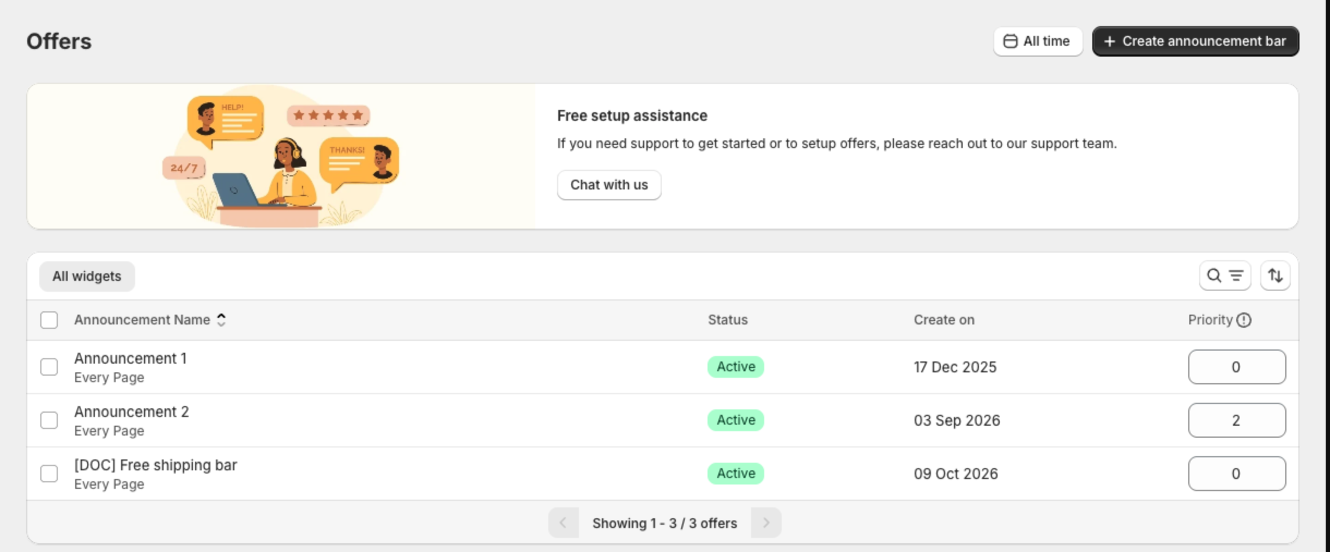
Task: Edit priority field for [DOC] Free shipping bar
Action: tap(1237, 474)
